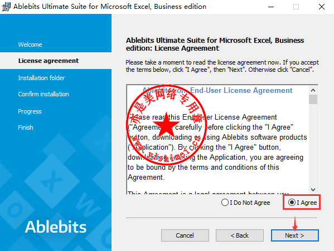Click the Ablebits logo in sidebar

[x=56, y=227]
